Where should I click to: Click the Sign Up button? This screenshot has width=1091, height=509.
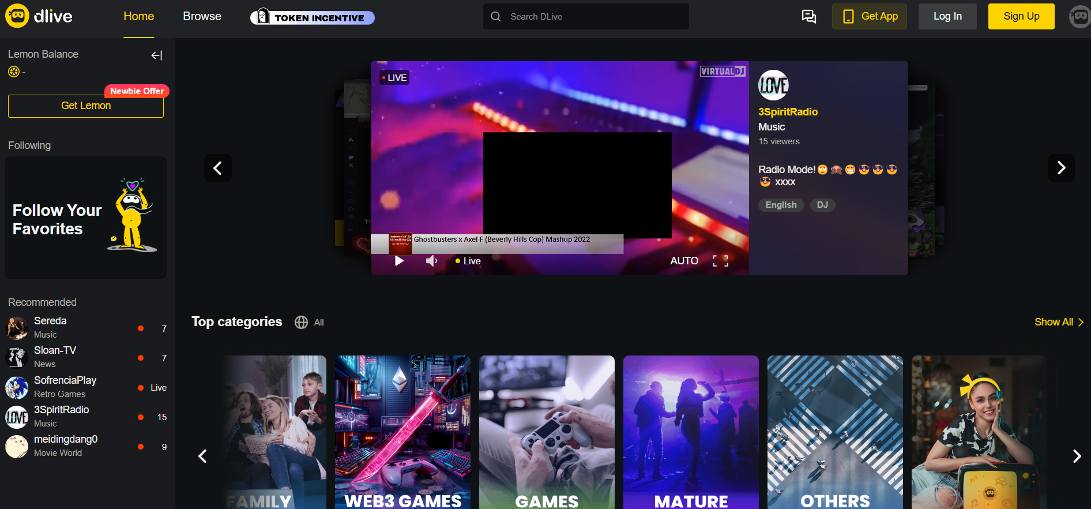click(1021, 16)
